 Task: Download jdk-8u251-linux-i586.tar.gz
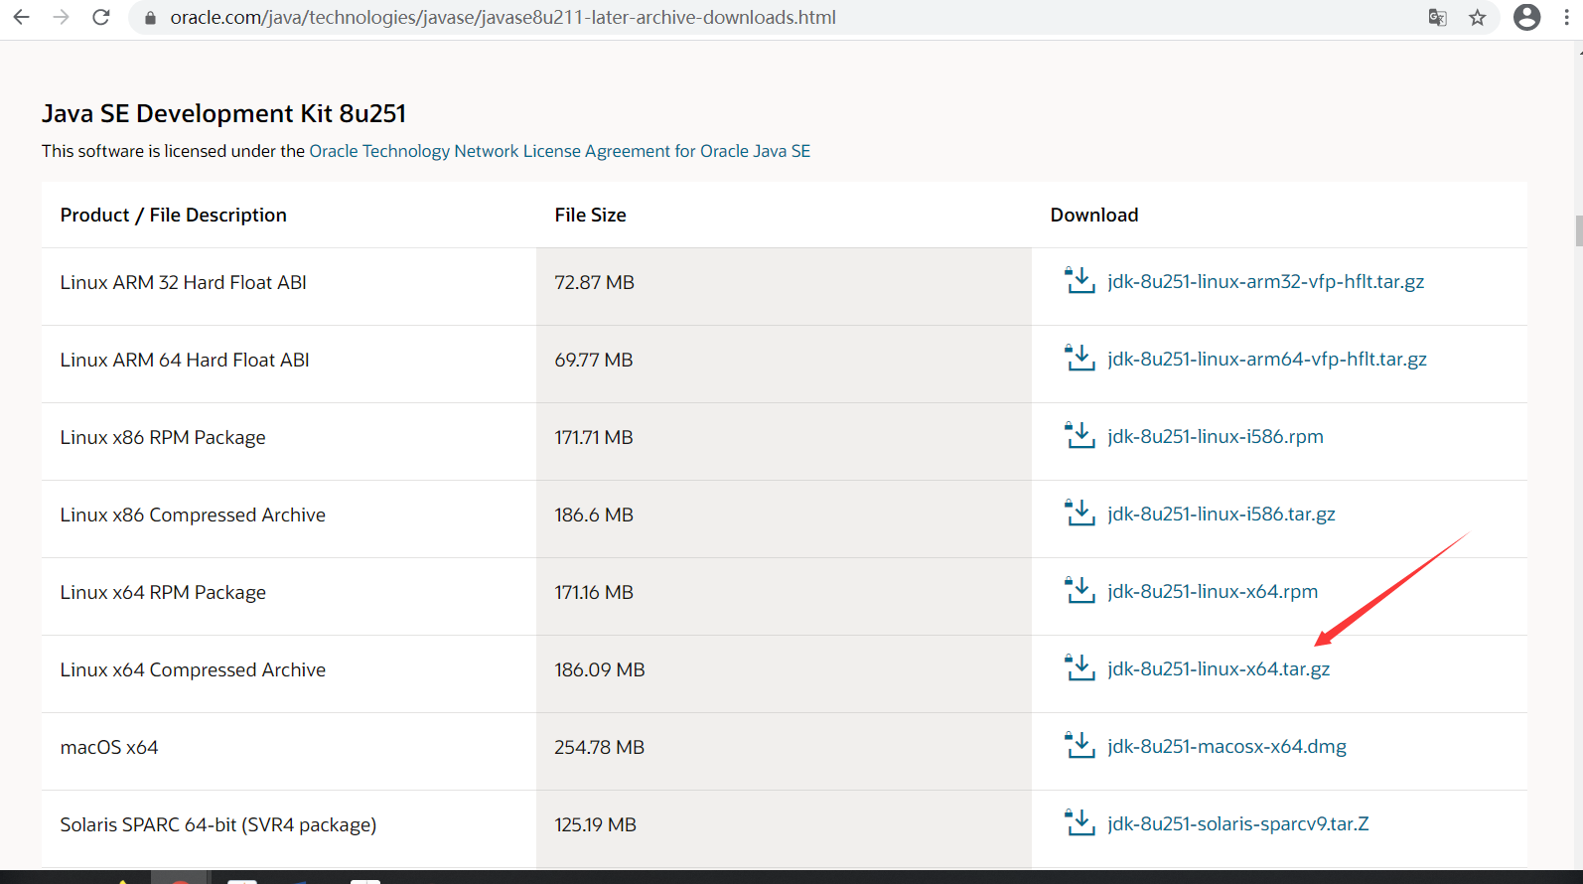1221,515
